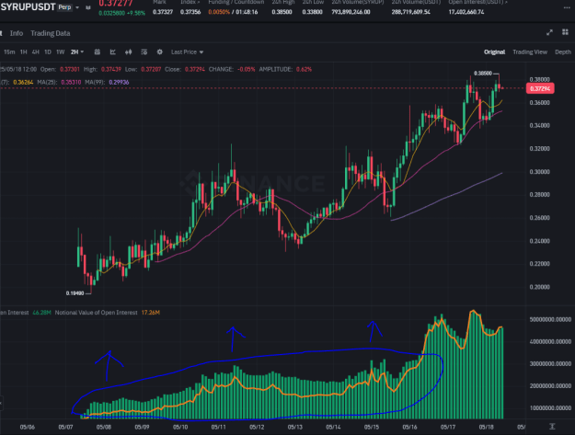This screenshot has width=575, height=435.
Task: Click the Index price link
Action: point(190,2)
